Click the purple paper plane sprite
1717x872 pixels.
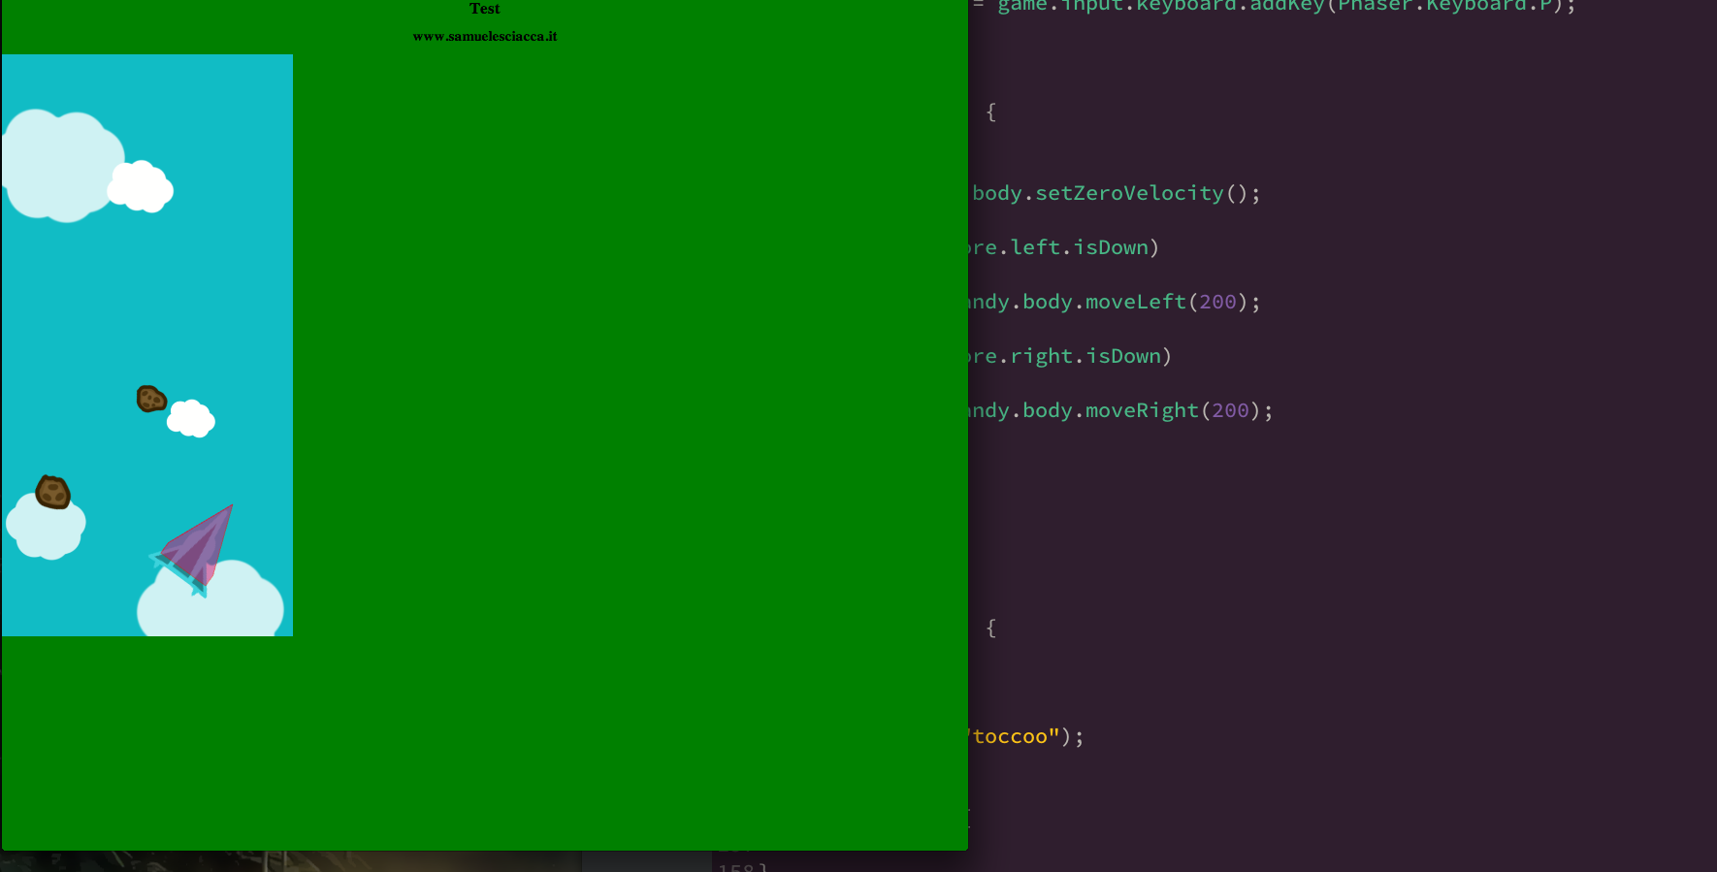click(194, 550)
